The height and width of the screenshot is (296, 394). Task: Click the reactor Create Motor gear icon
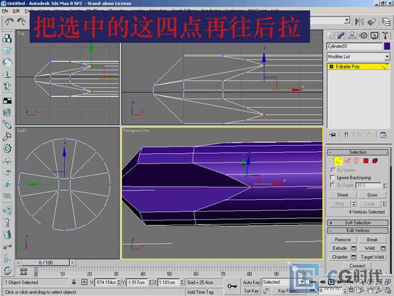pyautogui.click(x=7, y=149)
